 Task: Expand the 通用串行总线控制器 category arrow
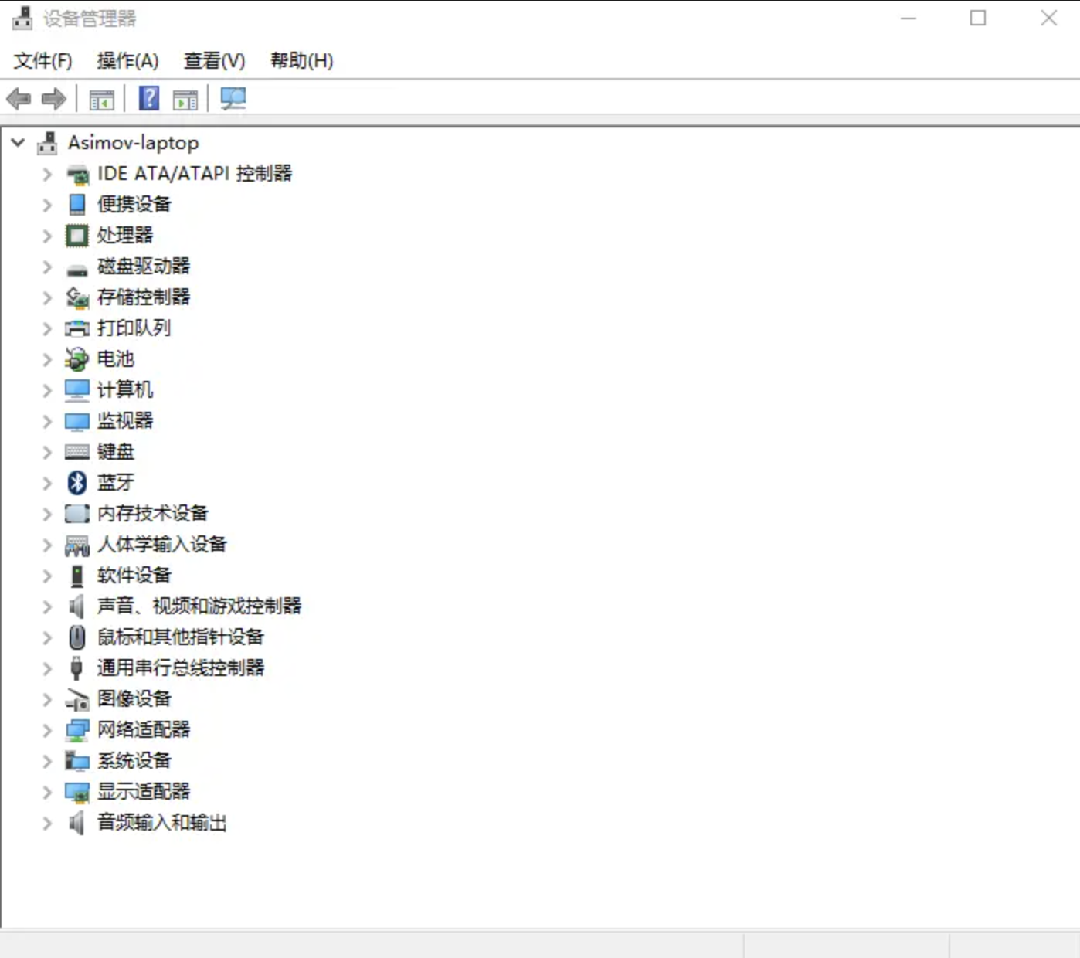point(47,668)
